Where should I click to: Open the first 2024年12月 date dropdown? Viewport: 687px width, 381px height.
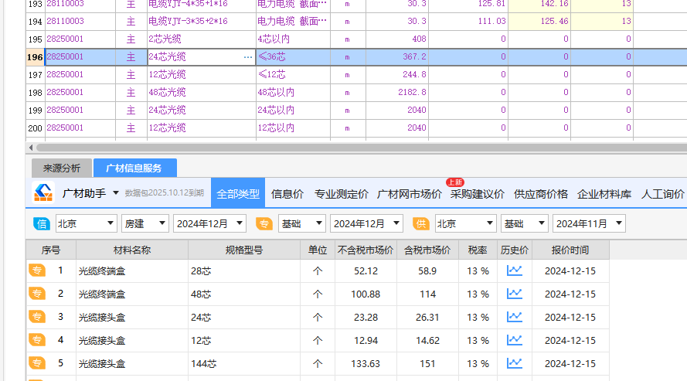click(209, 223)
